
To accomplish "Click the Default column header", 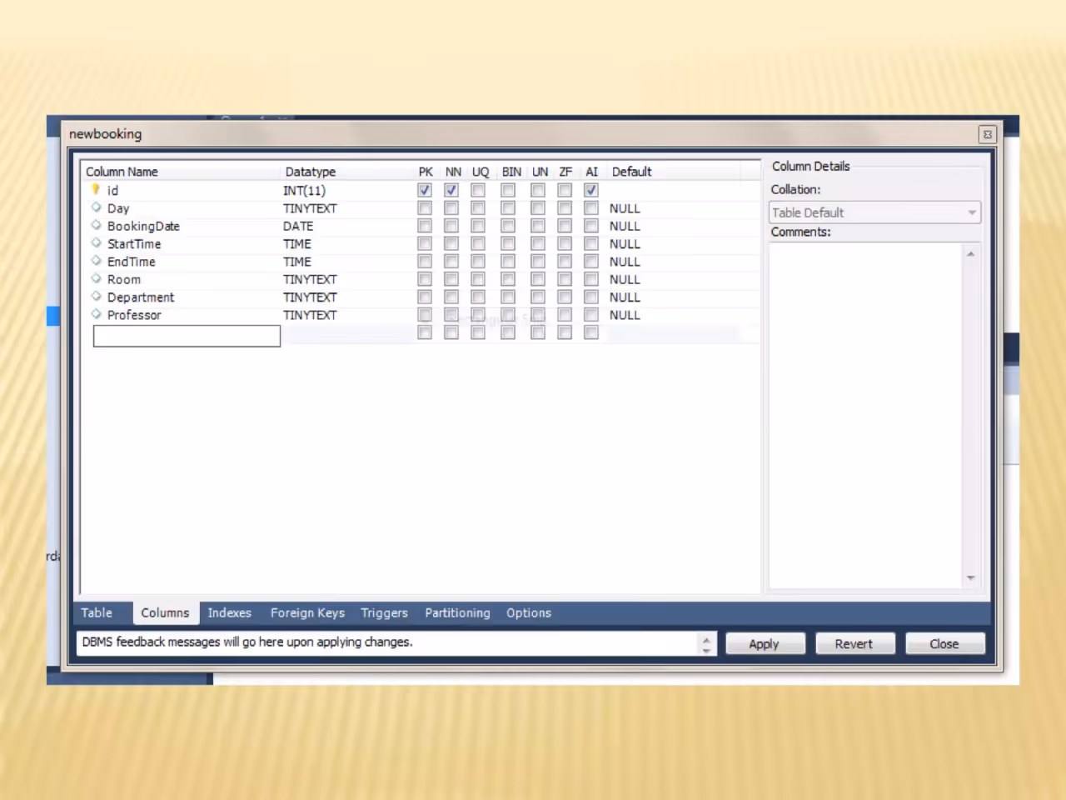I will click(632, 172).
